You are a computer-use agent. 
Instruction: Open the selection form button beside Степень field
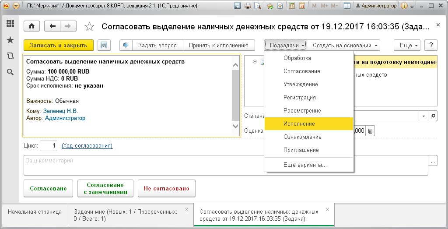click(433, 116)
